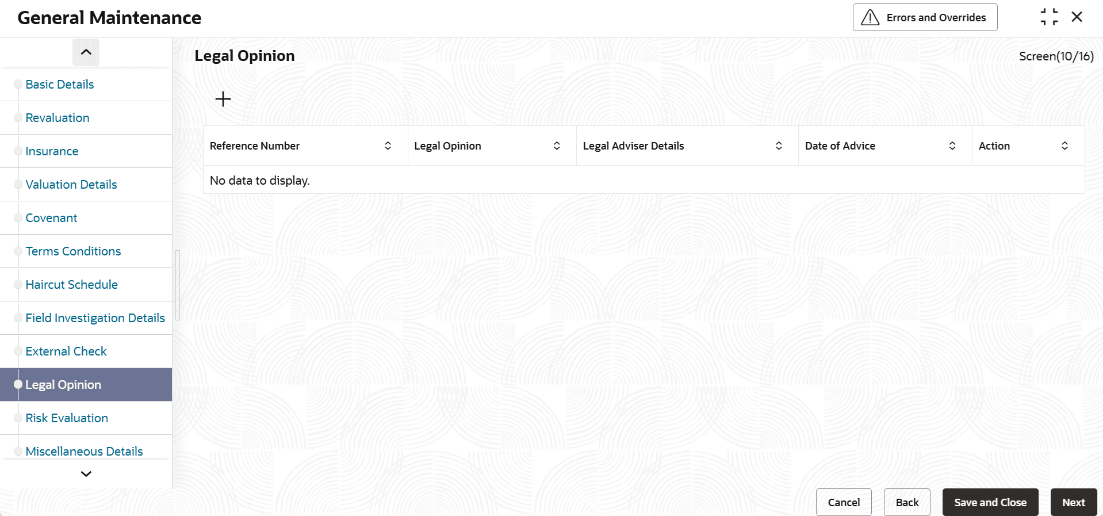The height and width of the screenshot is (516, 1103).
Task: Sort by Reference Number column arrows
Action: click(388, 146)
